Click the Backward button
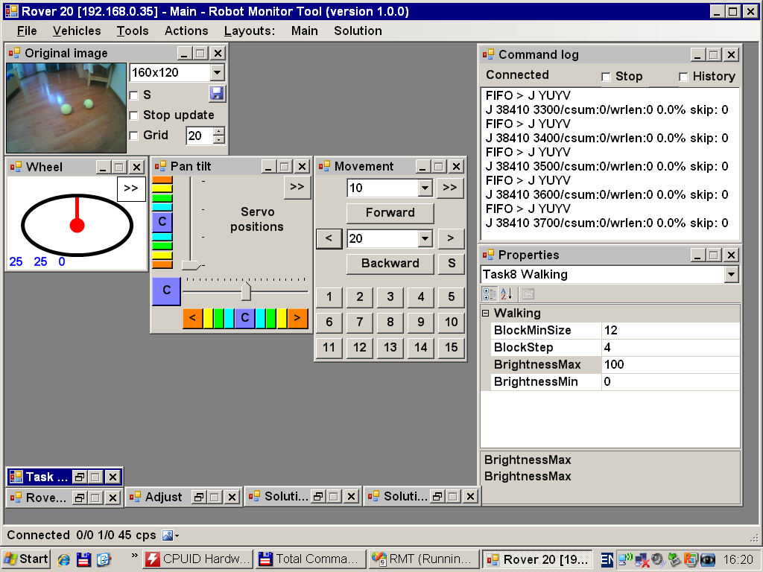The image size is (763, 572). 390,264
